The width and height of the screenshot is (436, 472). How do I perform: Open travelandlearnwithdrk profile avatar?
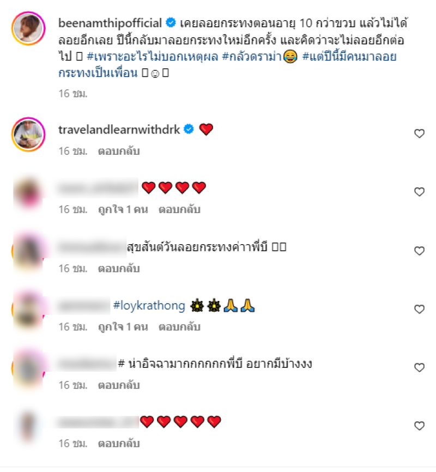[28, 134]
